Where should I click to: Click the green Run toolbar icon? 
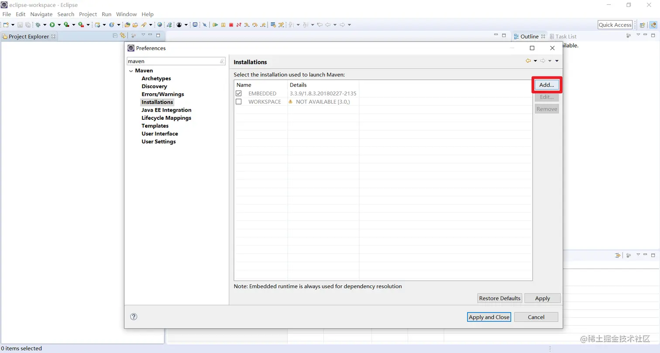(x=52, y=25)
